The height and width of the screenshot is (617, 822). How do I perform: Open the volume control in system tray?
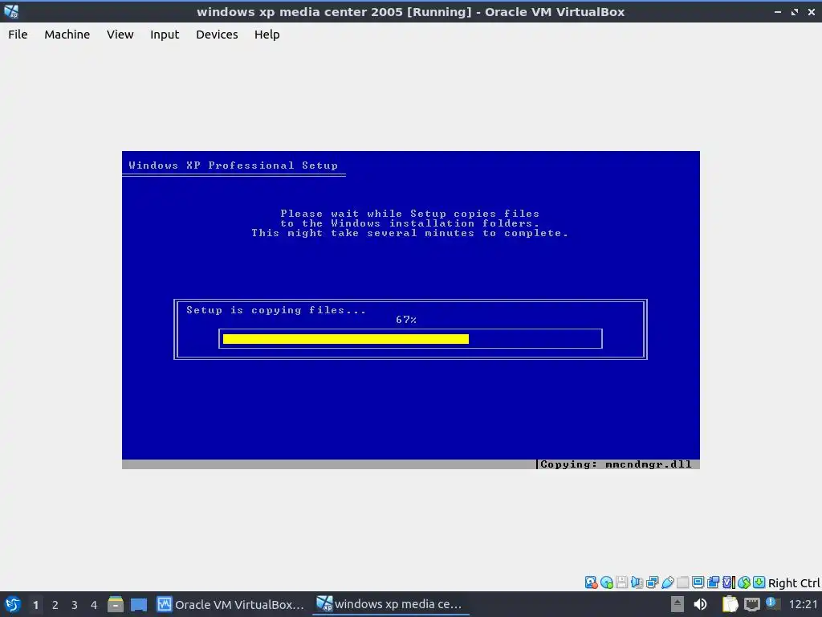(700, 604)
